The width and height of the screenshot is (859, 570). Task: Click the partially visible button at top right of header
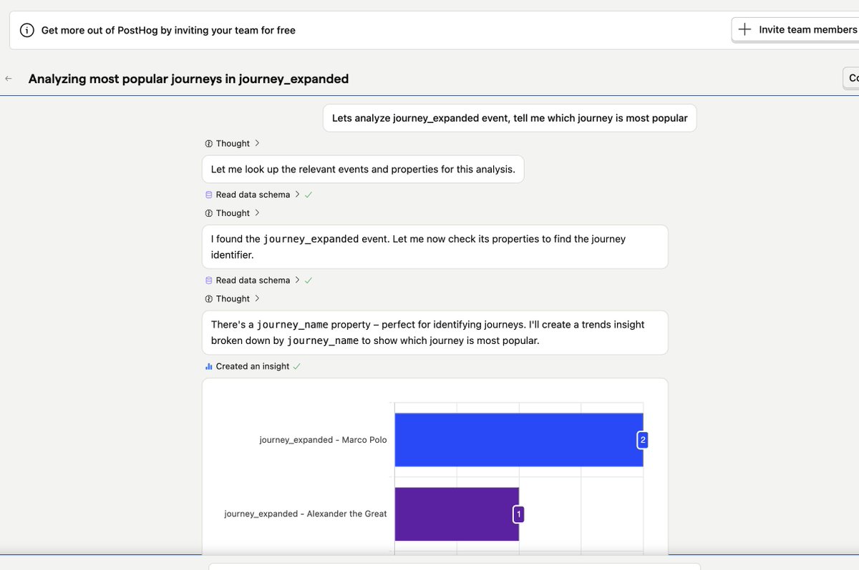click(x=851, y=79)
